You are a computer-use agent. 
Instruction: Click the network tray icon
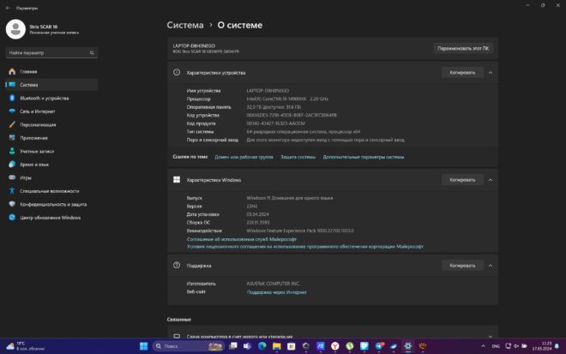point(508,346)
